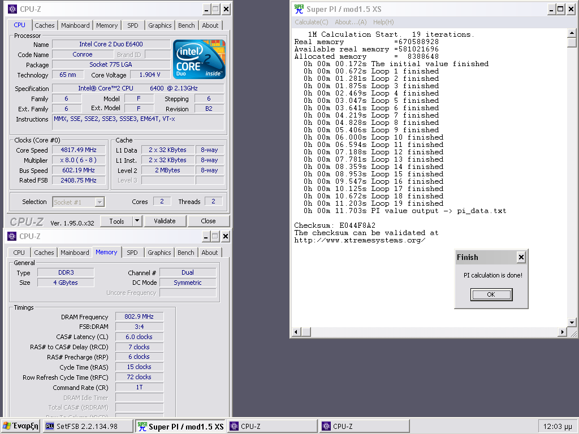The height and width of the screenshot is (434, 579).
Task: Click the Core Speed value 4817.49 MHz
Action: [79, 150]
